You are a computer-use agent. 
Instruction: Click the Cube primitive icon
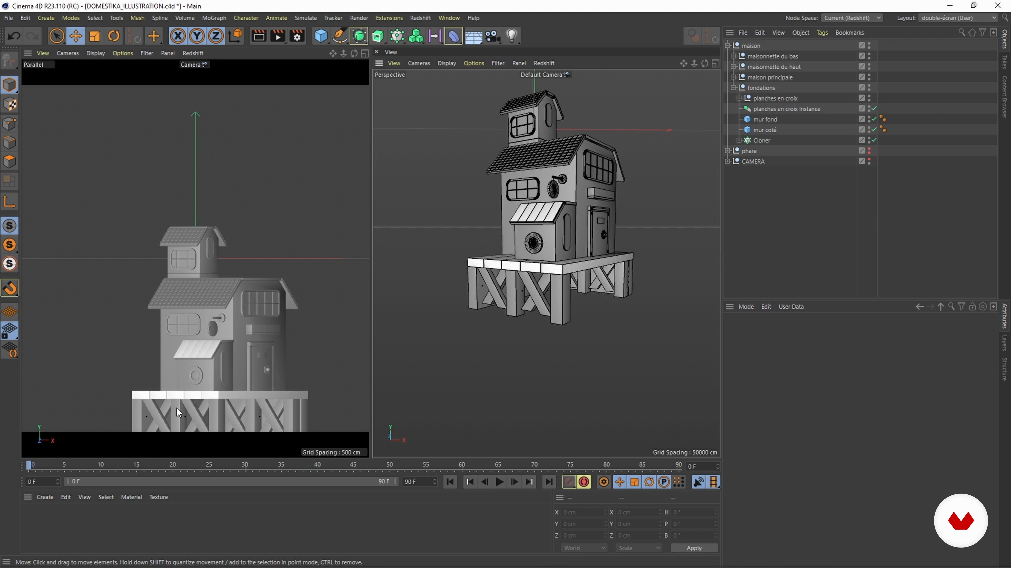(321, 36)
